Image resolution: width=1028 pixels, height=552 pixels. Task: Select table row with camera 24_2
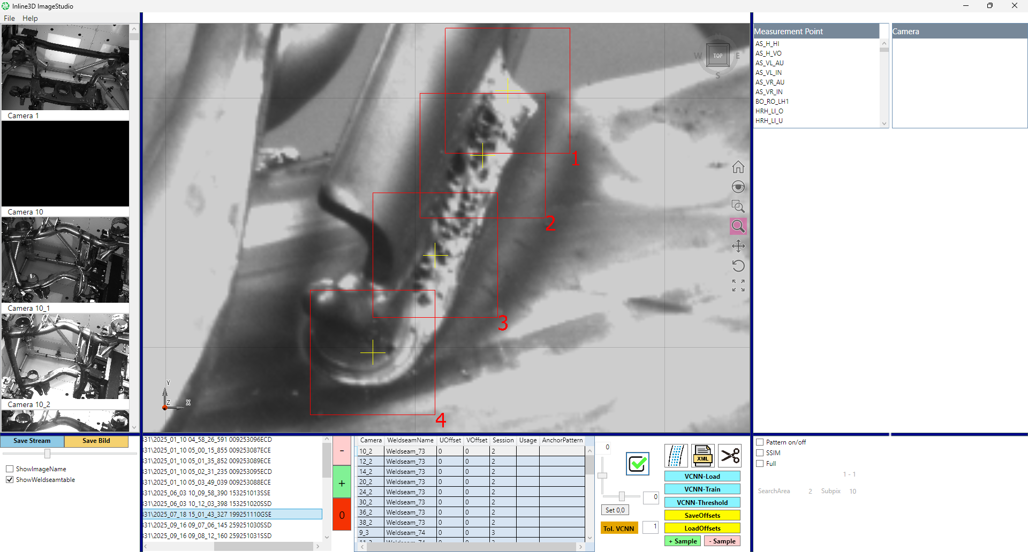click(471, 492)
